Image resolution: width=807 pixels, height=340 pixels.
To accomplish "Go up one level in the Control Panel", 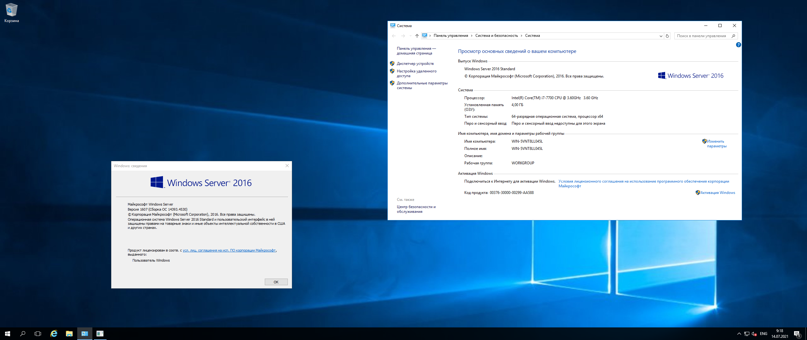I will pos(417,36).
